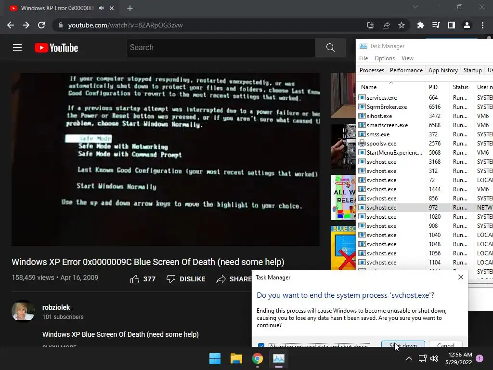Dislike the video with thumbs down
Screen dimensions: 493x370
pyautogui.click(x=171, y=279)
